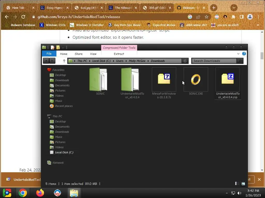Open the File ribbon tab
This screenshot has height=198, width=265.
(49, 54)
